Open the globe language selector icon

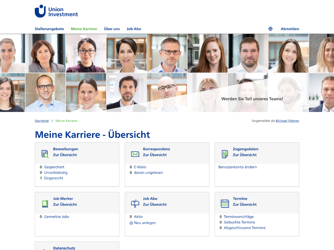[270, 29]
